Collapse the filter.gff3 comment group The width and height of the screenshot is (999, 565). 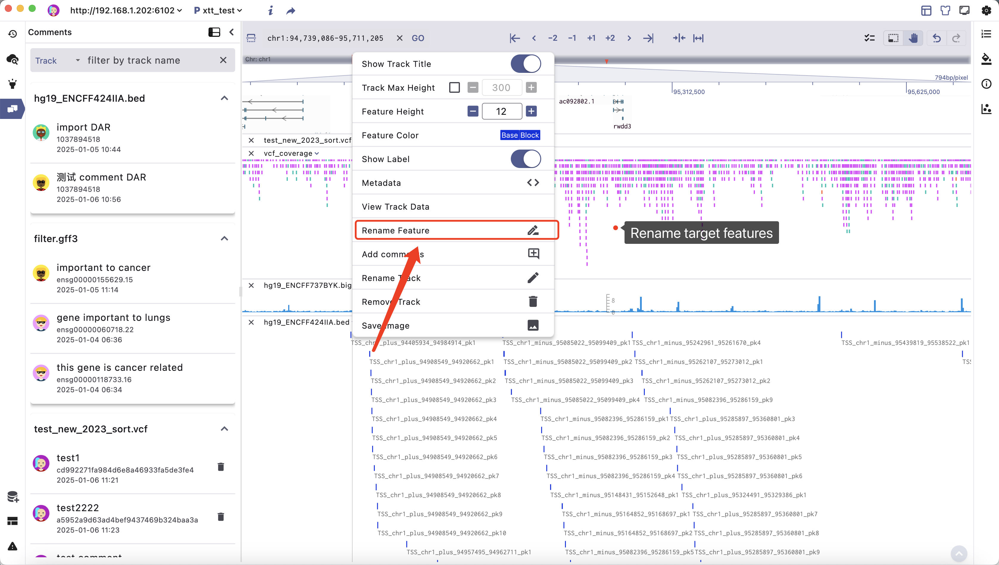point(224,239)
